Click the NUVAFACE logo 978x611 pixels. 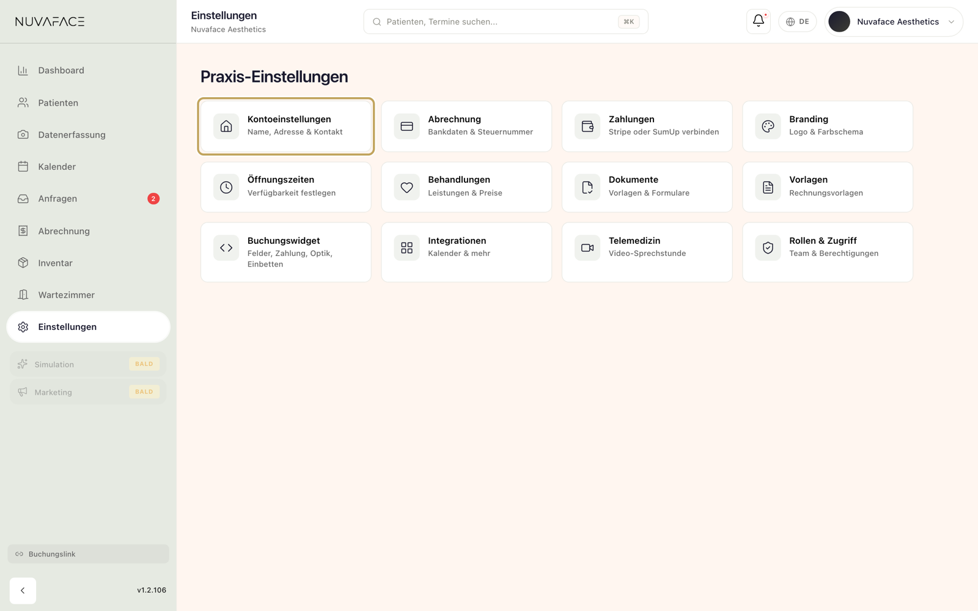(x=50, y=21)
